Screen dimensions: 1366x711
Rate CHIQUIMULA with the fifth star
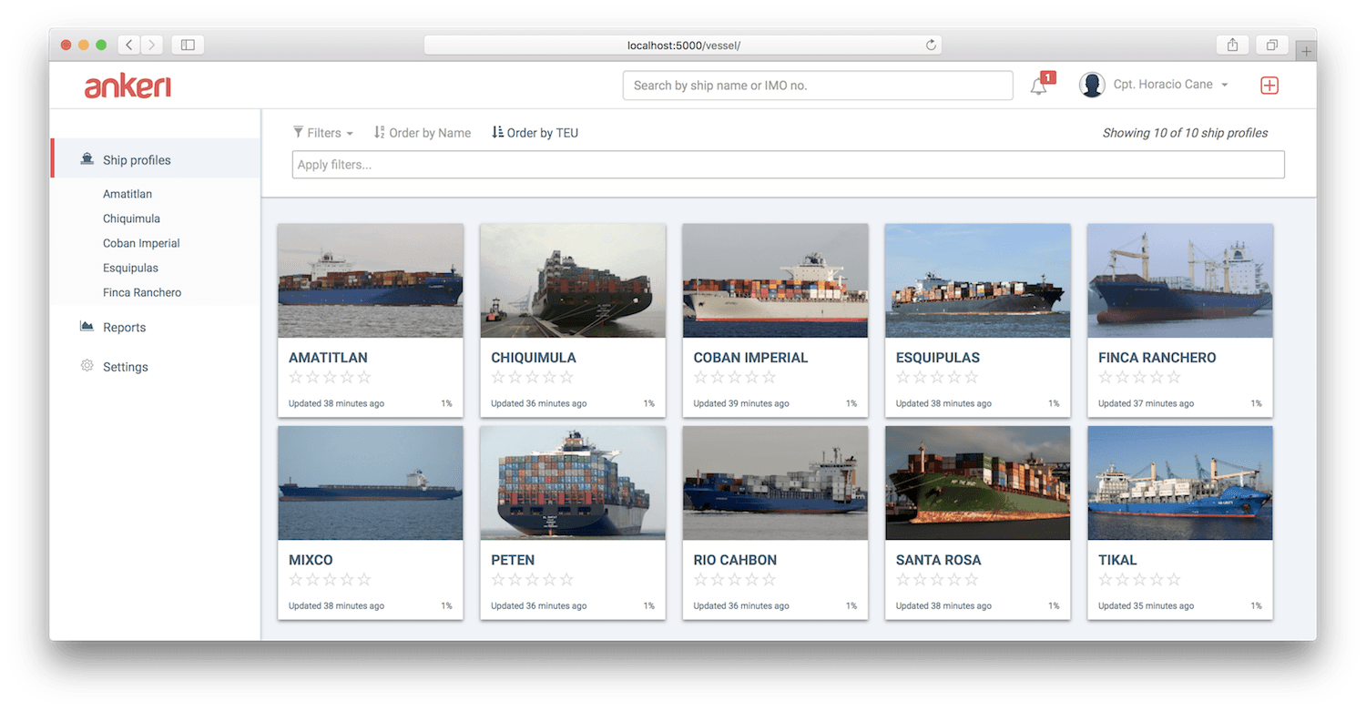coord(566,377)
